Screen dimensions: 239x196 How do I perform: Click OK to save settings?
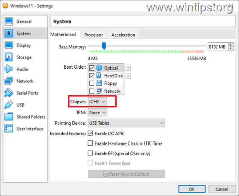(192, 189)
